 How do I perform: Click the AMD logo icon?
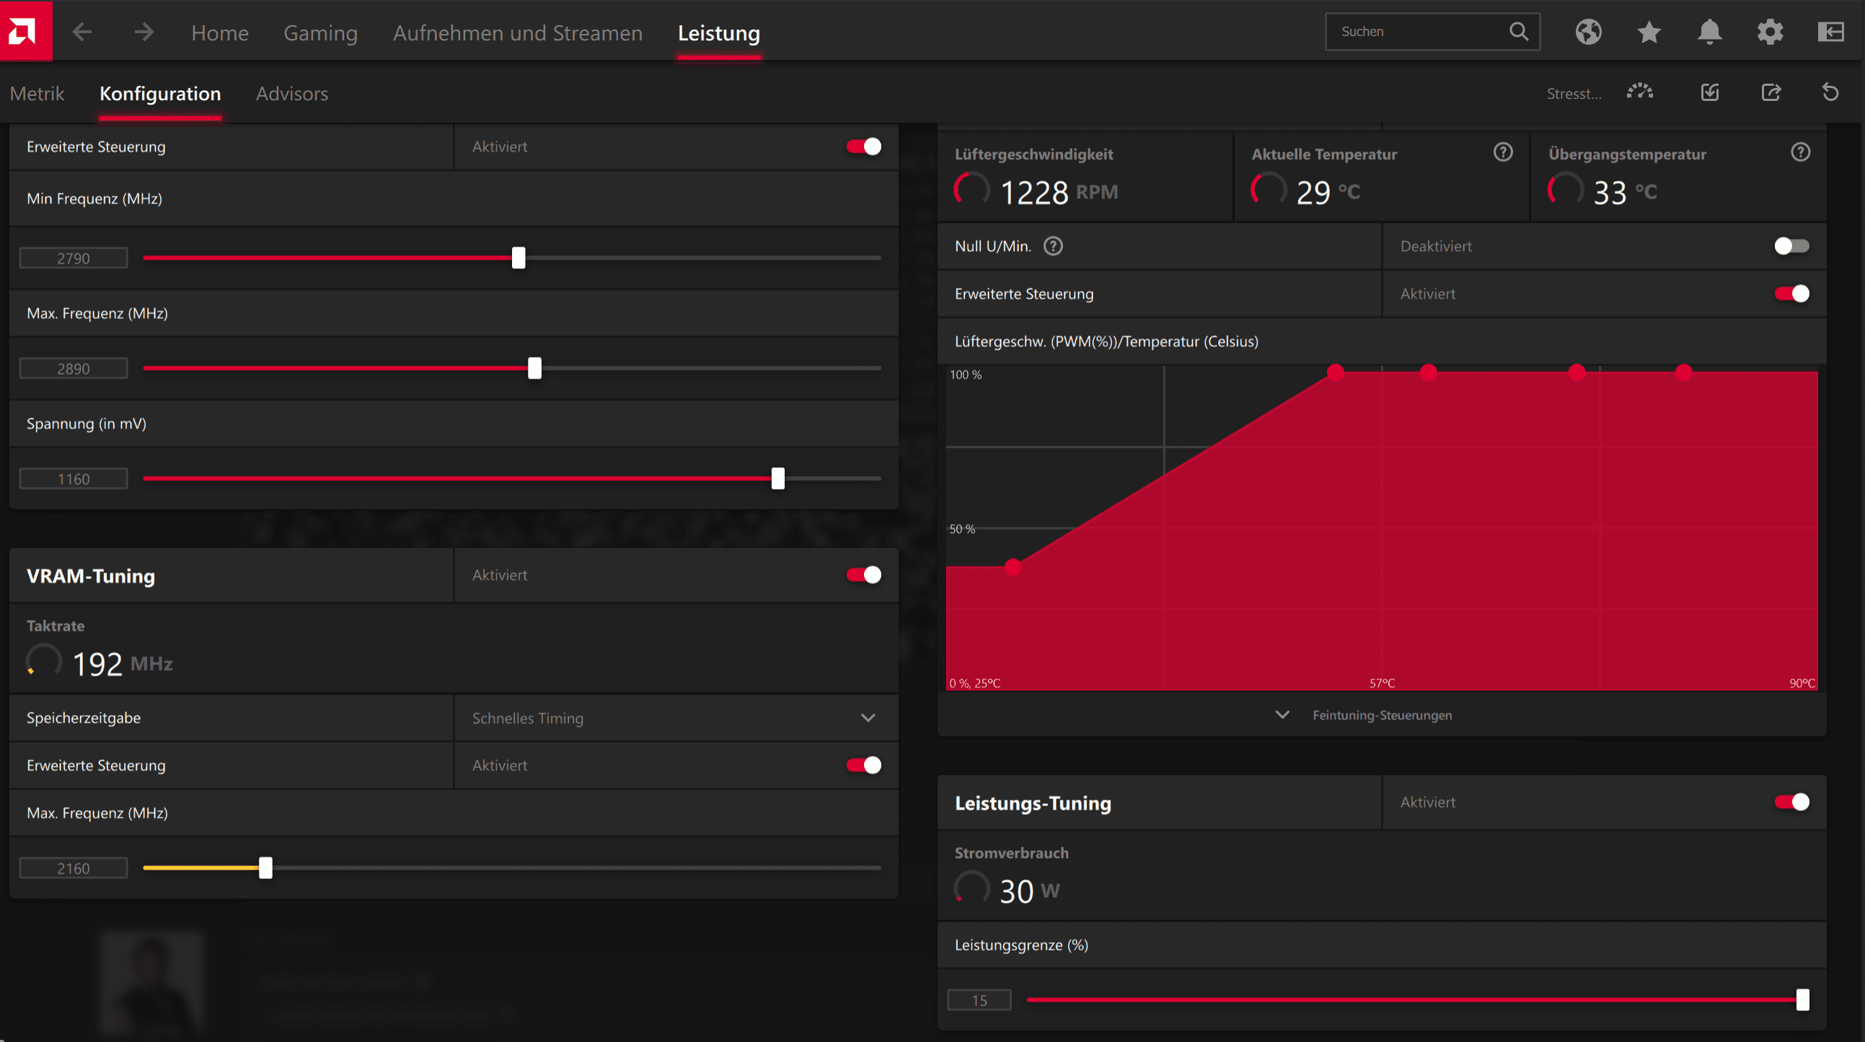[26, 30]
